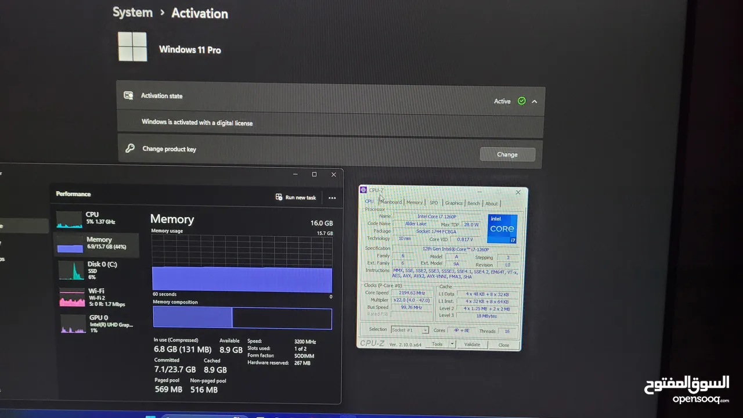The height and width of the screenshot is (418, 743).
Task: Click the CPU-Z title bar app icon
Action: (x=363, y=190)
